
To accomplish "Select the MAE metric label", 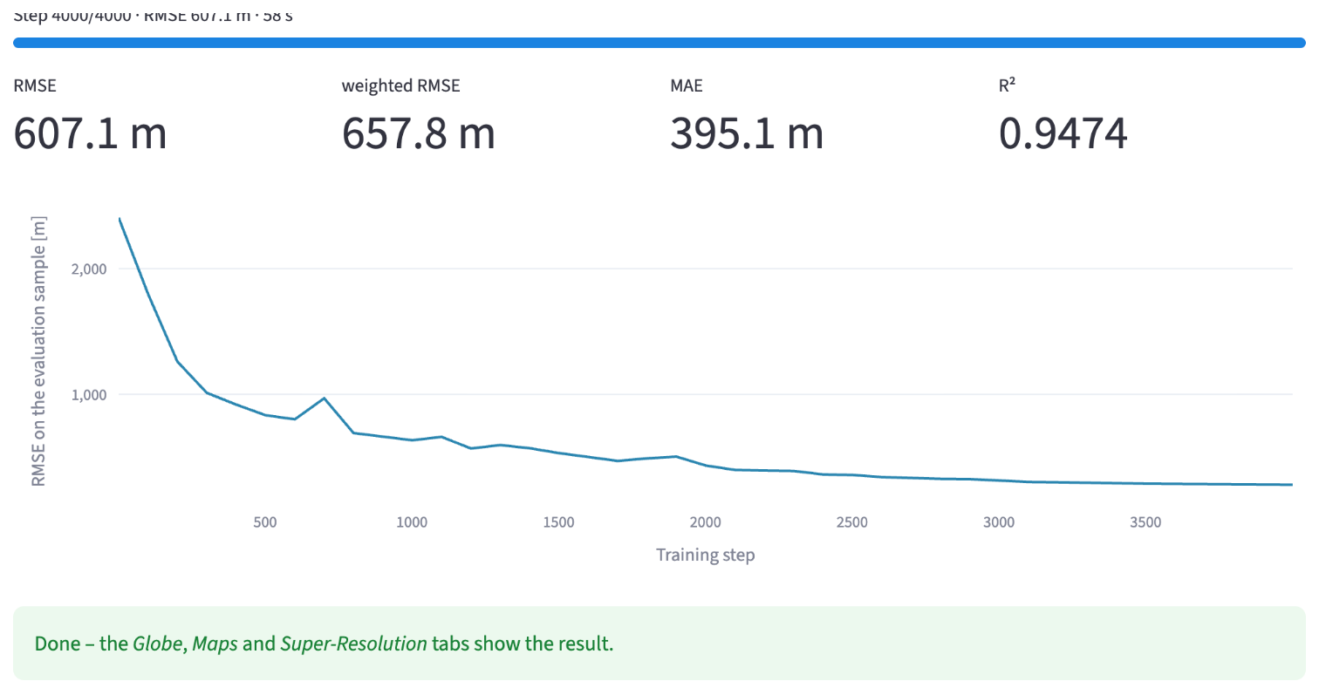I will tap(687, 85).
